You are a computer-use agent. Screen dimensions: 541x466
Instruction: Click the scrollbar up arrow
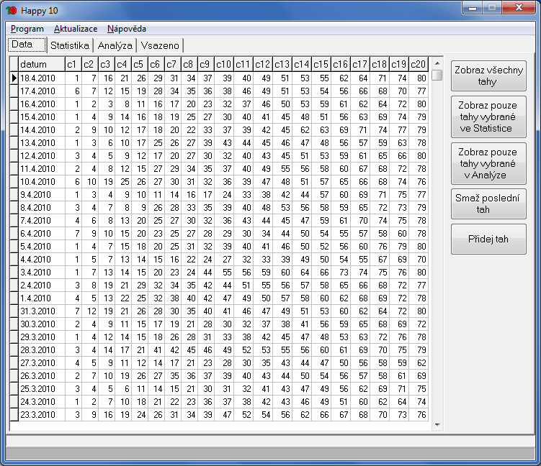(x=437, y=63)
